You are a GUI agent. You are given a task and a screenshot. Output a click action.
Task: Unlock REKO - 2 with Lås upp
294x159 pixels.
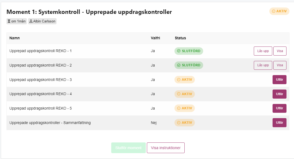coord(263,65)
